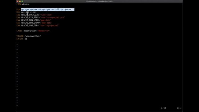
Task: Click the APACHE_PID_FILE variable name
Action: 30,17
